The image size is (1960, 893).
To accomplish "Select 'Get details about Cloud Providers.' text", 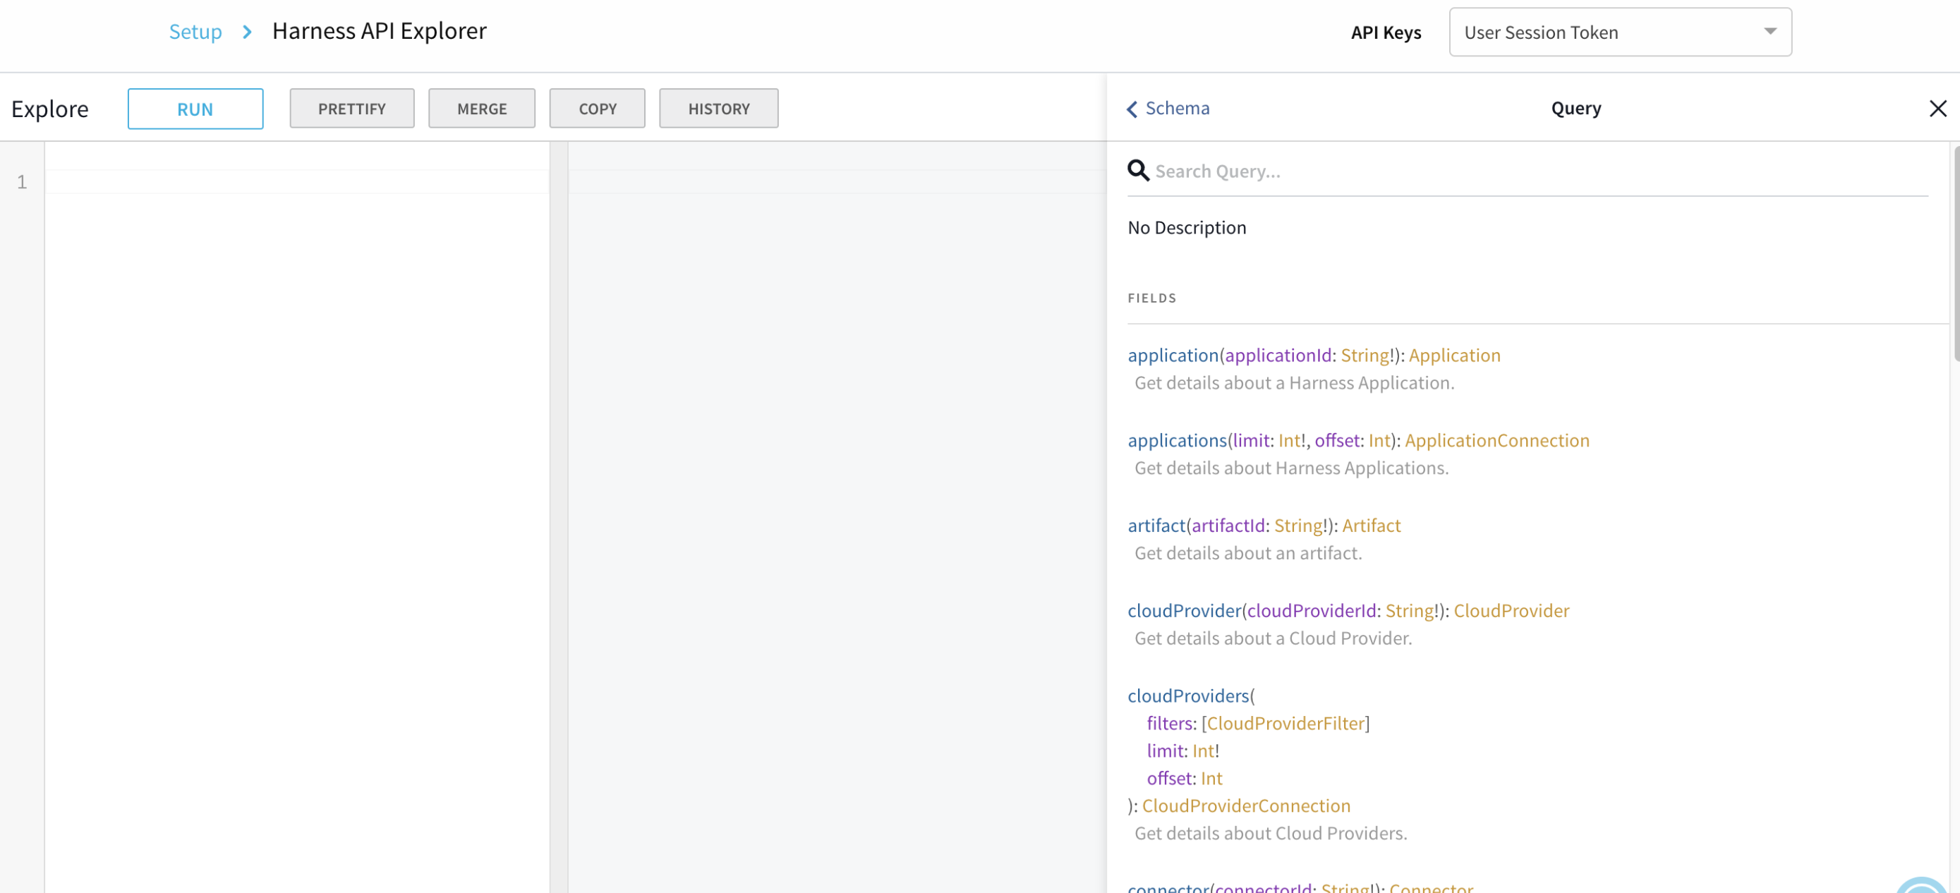I will click(x=1271, y=833).
